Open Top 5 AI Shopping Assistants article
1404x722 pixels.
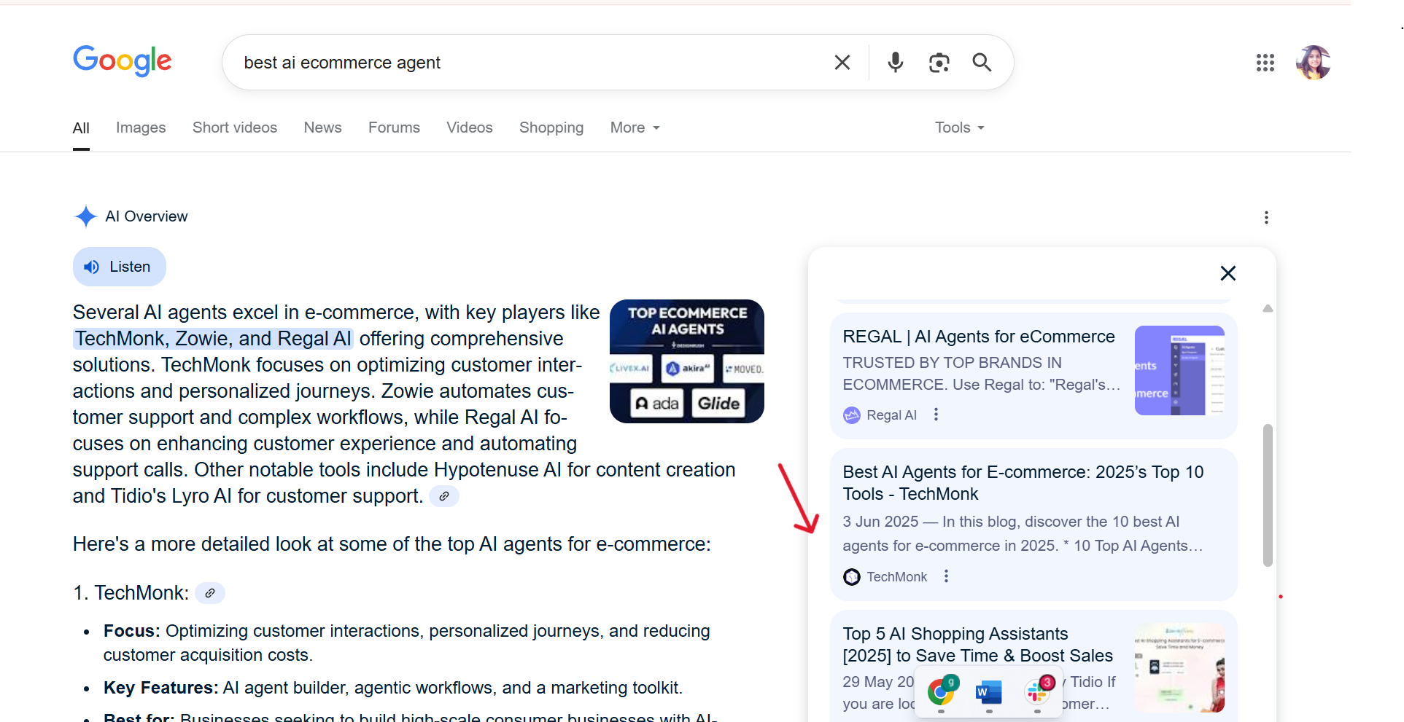click(977, 645)
